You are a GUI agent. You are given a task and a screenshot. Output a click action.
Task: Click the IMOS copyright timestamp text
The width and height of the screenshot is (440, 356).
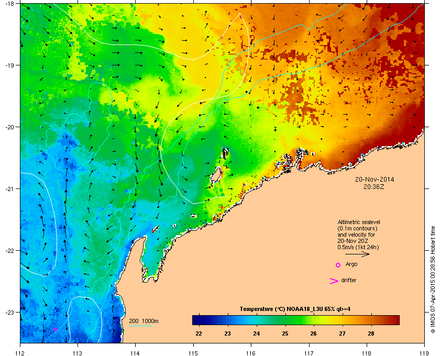coord(433,279)
